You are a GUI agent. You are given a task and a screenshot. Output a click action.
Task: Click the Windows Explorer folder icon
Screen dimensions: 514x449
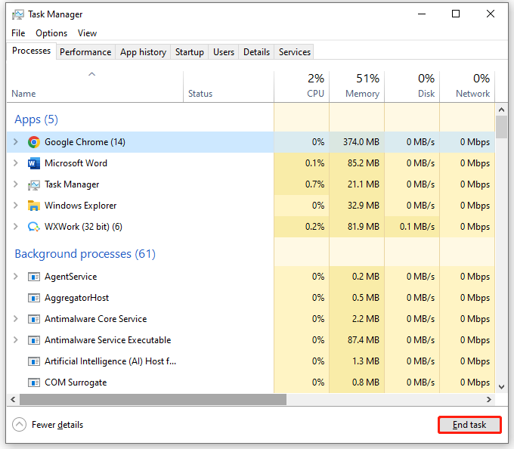(33, 206)
